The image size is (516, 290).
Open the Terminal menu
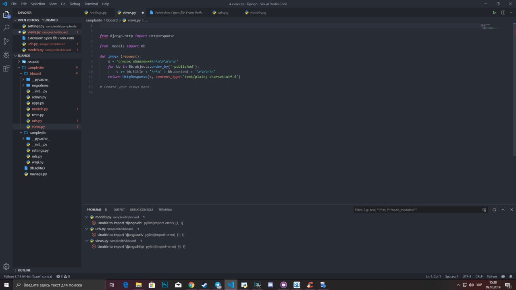pyautogui.click(x=91, y=4)
